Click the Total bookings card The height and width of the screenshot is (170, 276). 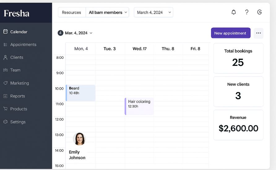[238, 58]
